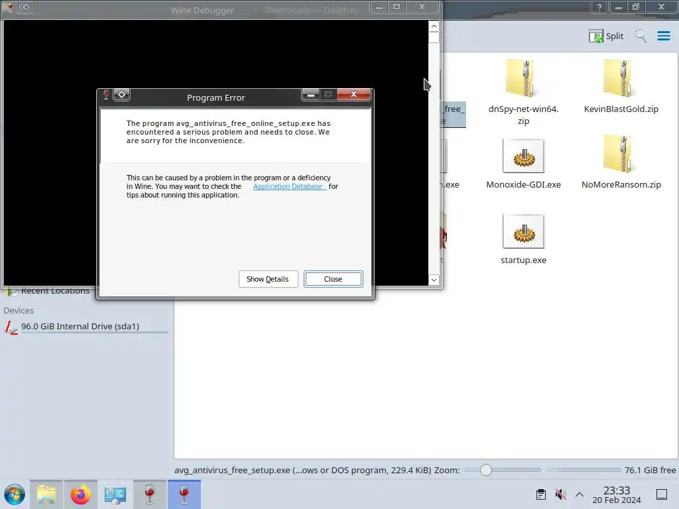Open system settings taskbar icon
The height and width of the screenshot is (509, 679).
click(115, 494)
